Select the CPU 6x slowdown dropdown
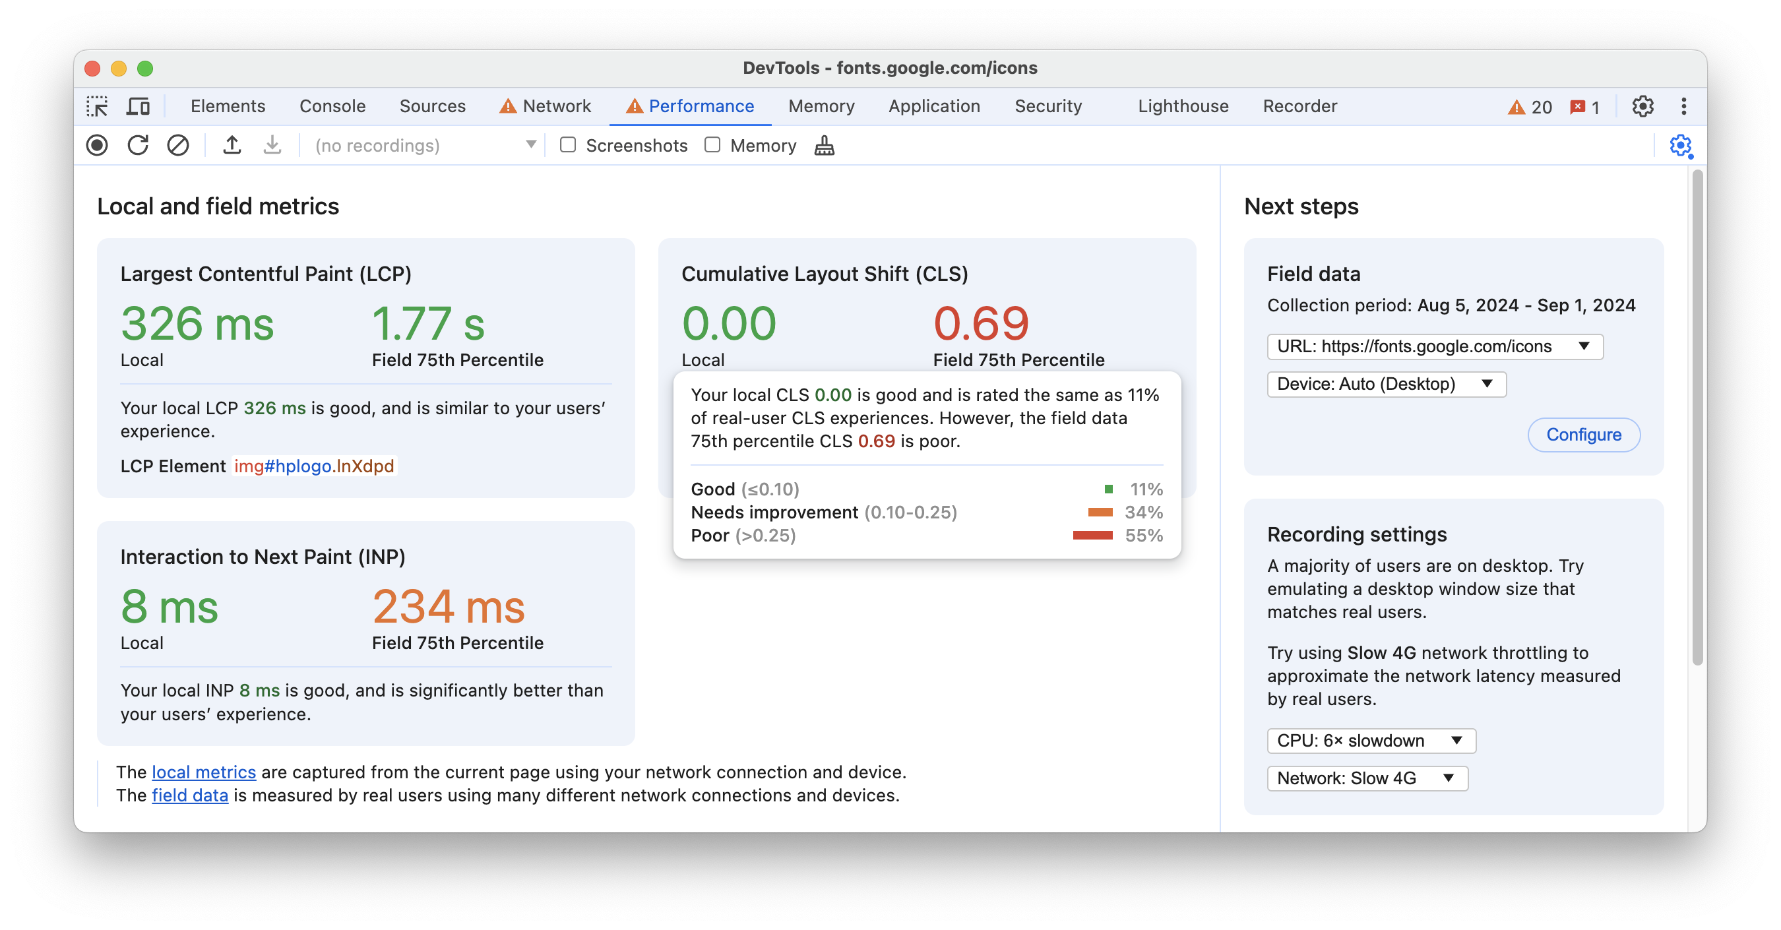The width and height of the screenshot is (1781, 930). click(x=1369, y=741)
